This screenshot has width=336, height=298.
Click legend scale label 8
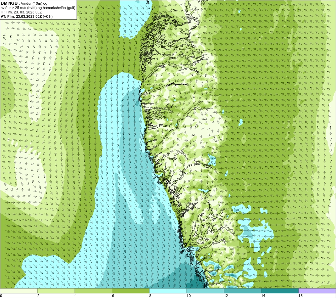coord(150,296)
